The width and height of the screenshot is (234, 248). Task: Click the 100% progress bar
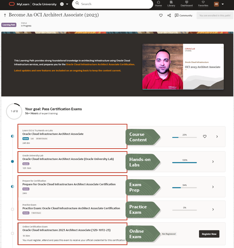click(x=185, y=162)
